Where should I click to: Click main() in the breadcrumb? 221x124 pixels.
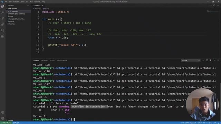pos(47,9)
